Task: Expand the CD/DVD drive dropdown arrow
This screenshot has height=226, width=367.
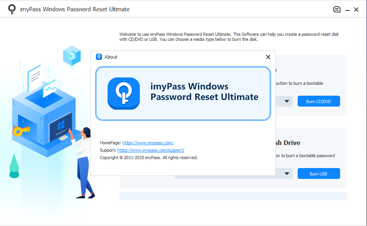Action: (x=287, y=102)
